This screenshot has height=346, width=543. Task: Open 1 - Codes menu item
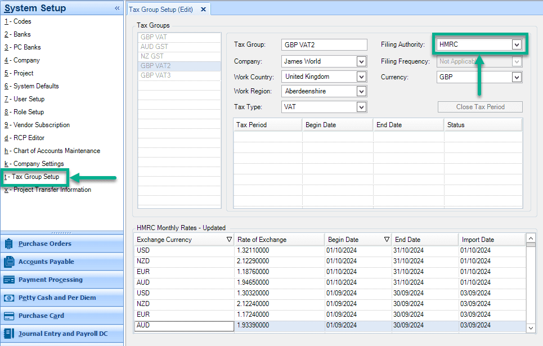coord(17,21)
